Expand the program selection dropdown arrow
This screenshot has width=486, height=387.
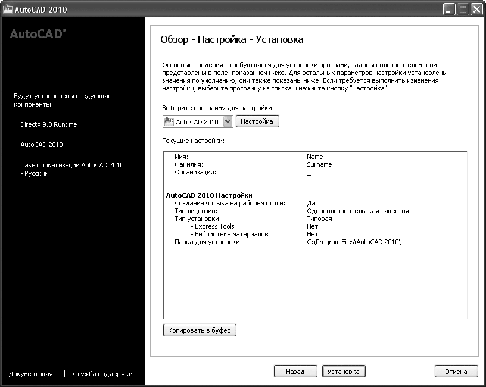(x=227, y=121)
